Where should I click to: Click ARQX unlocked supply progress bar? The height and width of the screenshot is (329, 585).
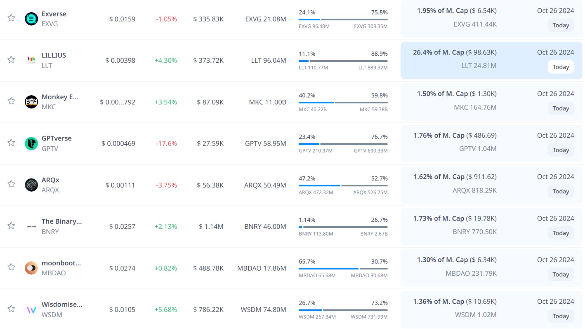point(319,186)
